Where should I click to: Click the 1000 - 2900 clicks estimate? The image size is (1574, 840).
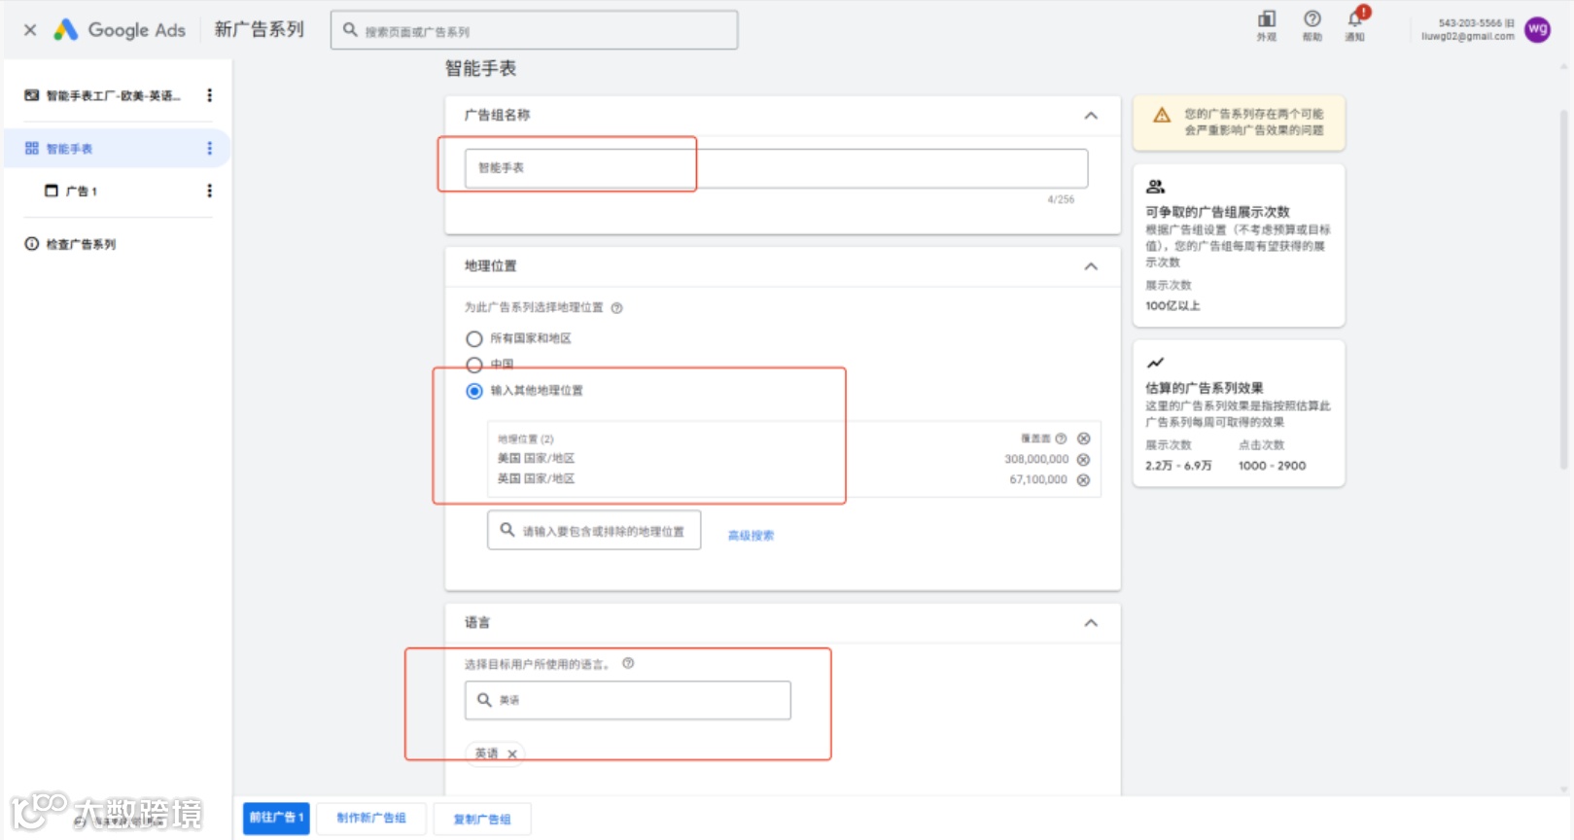[x=1272, y=466]
